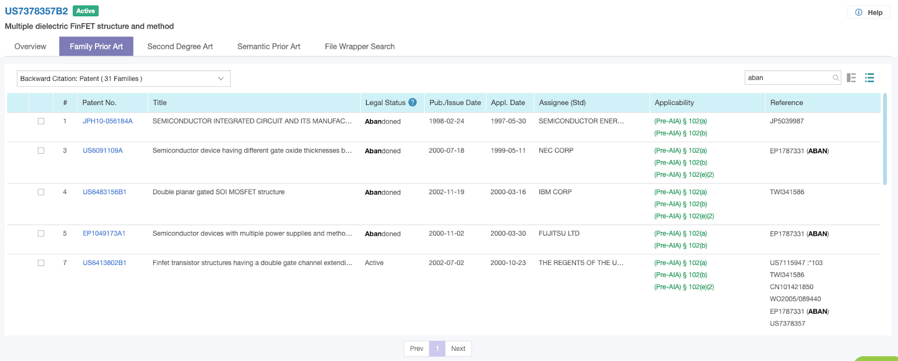Click the search magnifier icon in filter box
Image resolution: width=898 pixels, height=361 pixels.
(x=836, y=78)
